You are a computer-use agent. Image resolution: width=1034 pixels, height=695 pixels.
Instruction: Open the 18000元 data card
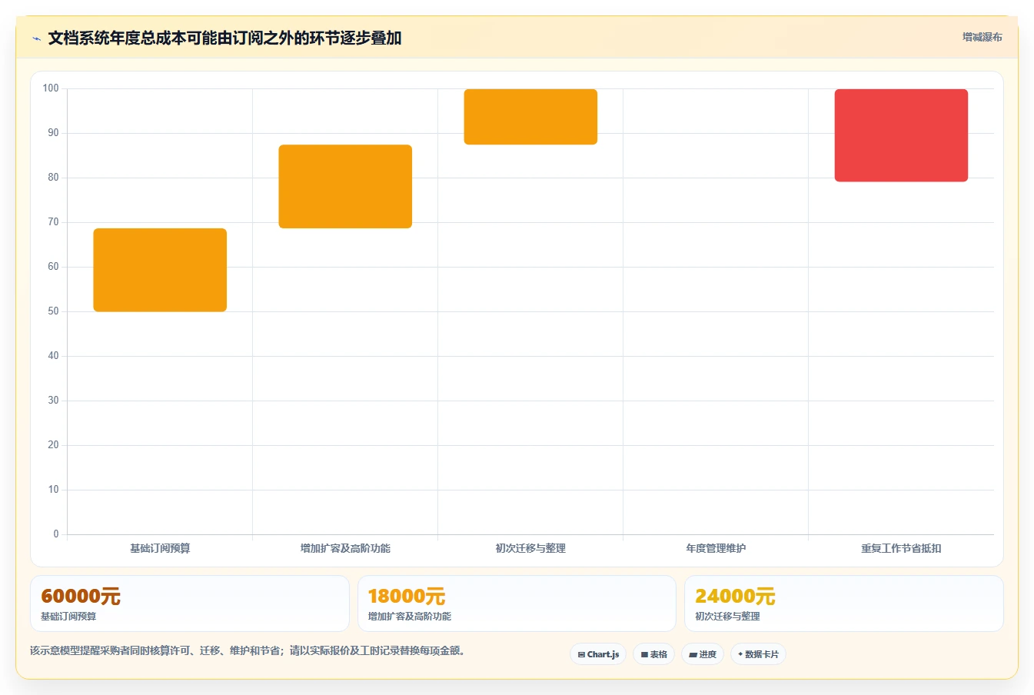tap(517, 604)
